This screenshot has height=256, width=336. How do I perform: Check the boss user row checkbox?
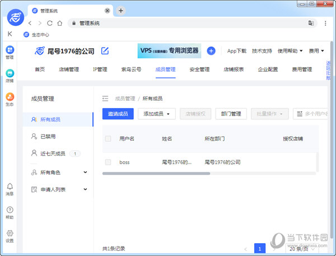(108, 162)
